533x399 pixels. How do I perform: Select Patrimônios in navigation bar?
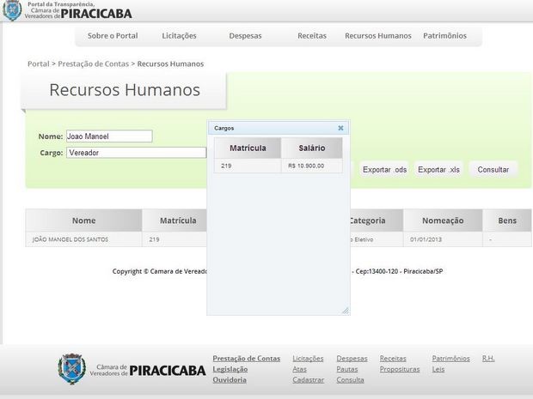pos(444,36)
